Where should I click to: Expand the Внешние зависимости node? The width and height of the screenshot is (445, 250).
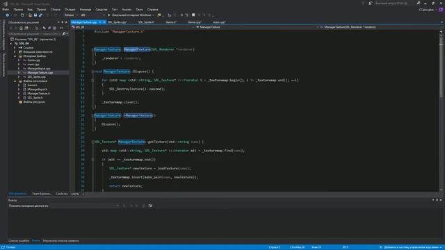point(15,52)
